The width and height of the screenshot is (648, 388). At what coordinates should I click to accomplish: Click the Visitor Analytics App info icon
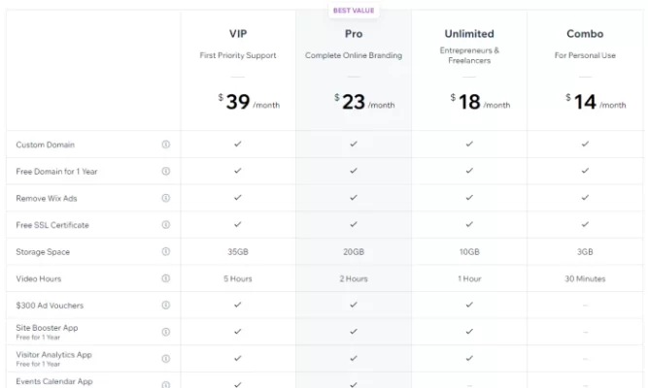click(x=166, y=359)
